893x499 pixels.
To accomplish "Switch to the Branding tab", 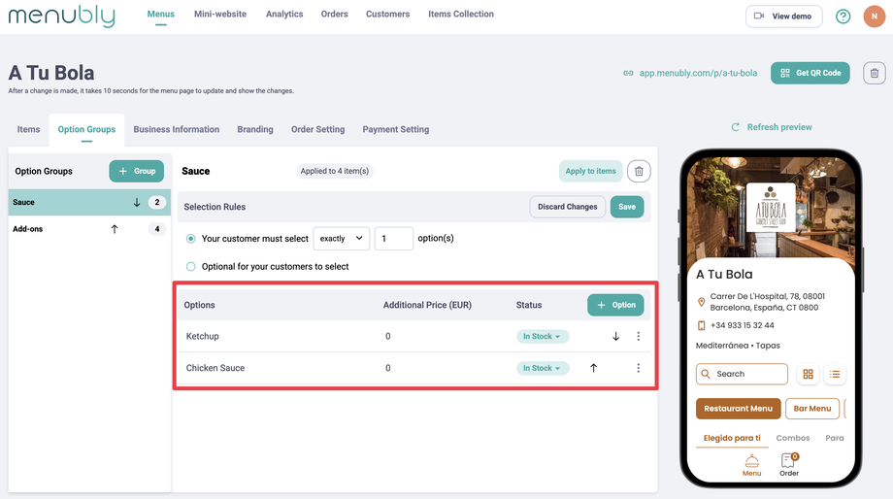I will 255,129.
